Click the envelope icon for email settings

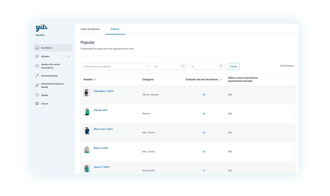[x=37, y=66]
